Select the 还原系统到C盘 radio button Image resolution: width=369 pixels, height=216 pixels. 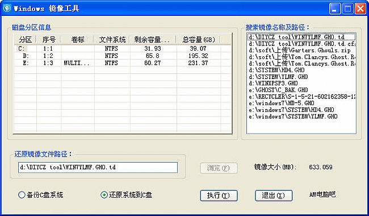[x=127, y=195]
